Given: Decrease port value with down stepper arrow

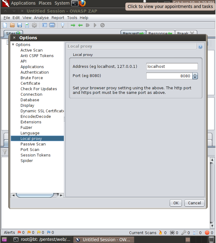Looking at the screenshot, I should click(195, 78).
